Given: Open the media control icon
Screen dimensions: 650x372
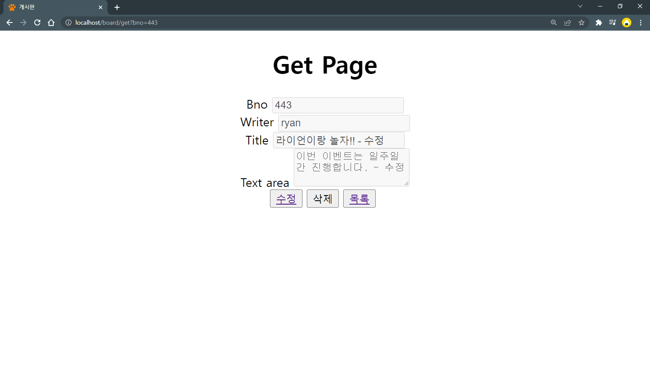Looking at the screenshot, I should 613,22.
